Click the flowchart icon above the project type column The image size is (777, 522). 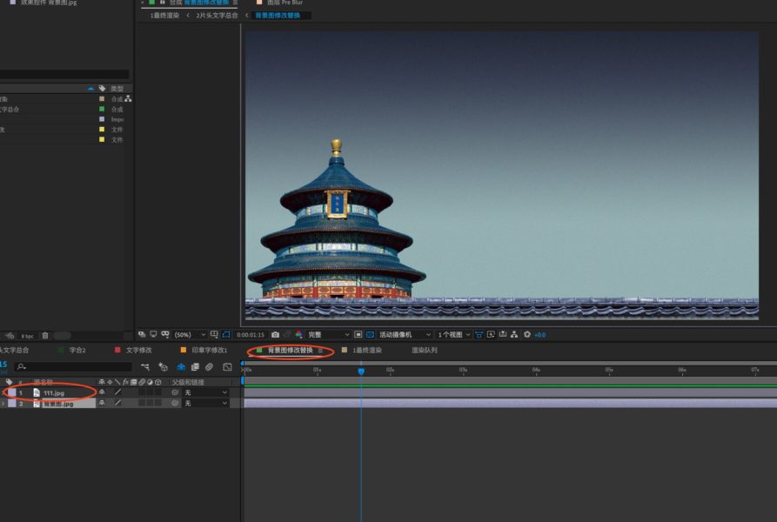tap(128, 98)
